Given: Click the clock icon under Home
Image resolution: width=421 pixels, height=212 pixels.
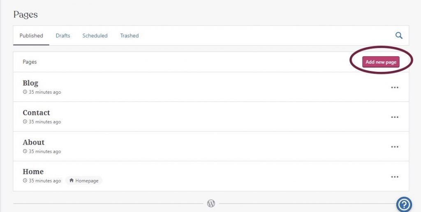Looking at the screenshot, I should tap(25, 181).
